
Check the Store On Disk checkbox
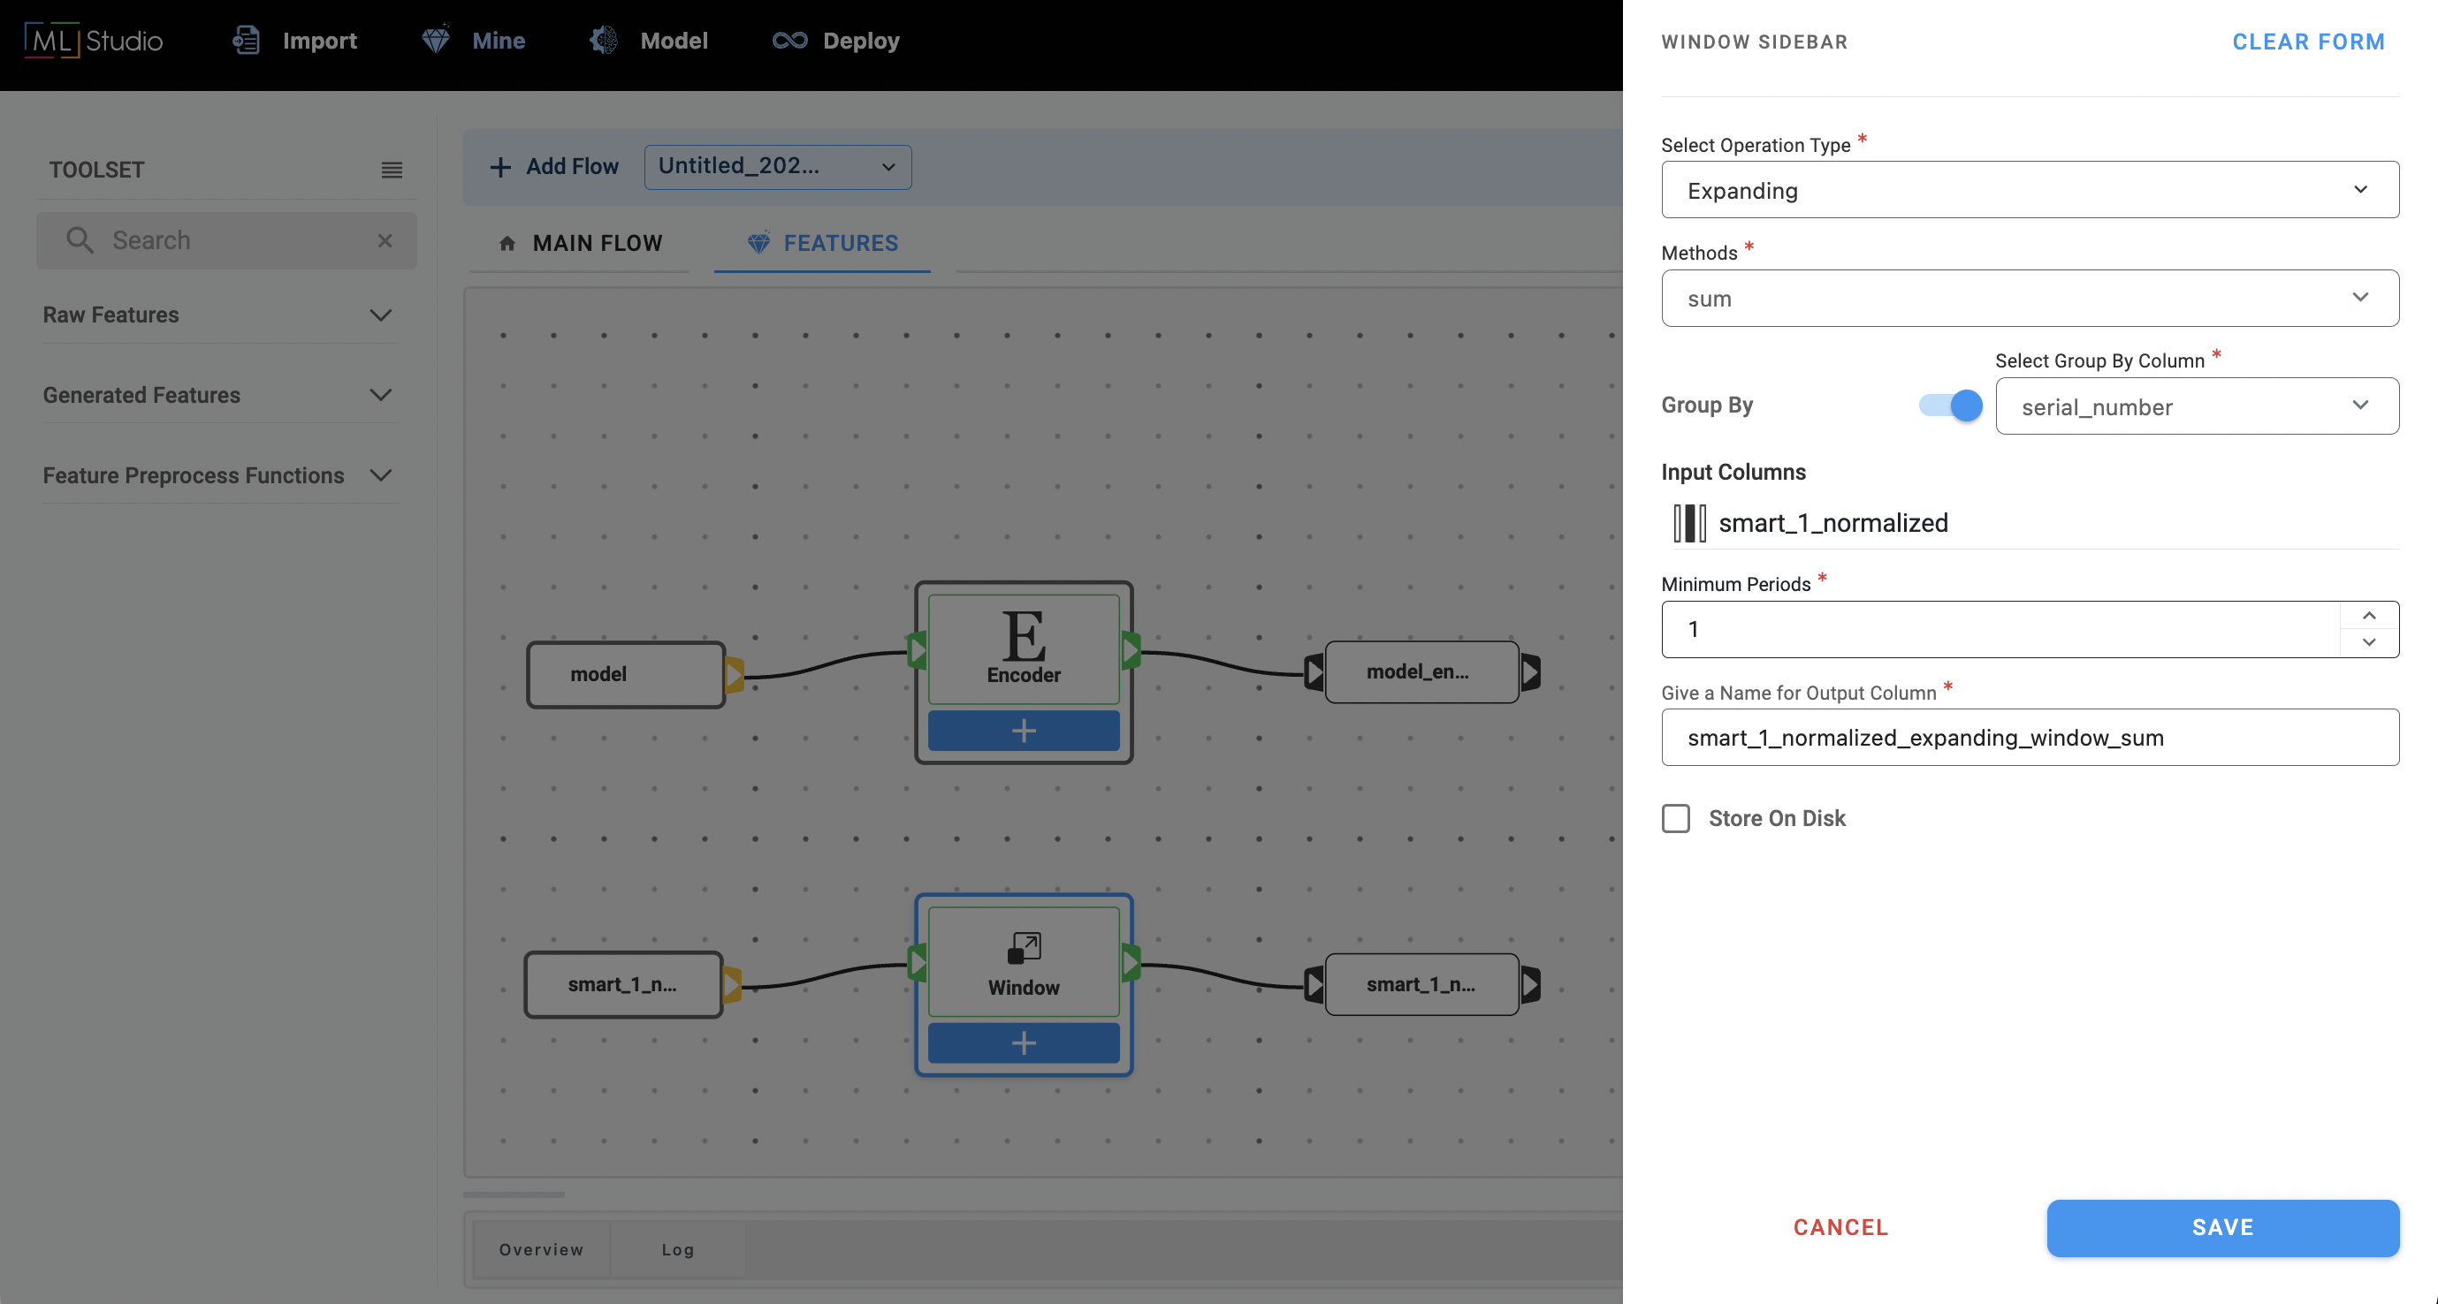tap(1675, 818)
